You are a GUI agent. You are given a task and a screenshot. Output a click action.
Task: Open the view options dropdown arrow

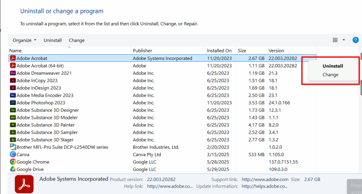pos(344,40)
